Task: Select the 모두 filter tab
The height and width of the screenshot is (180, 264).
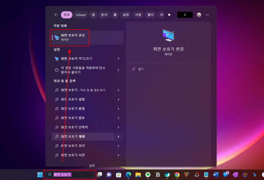Action: 67,15
